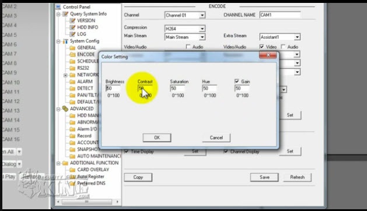Confirm color settings with OK button
Viewport: 367px width, 211px height.
point(157,138)
